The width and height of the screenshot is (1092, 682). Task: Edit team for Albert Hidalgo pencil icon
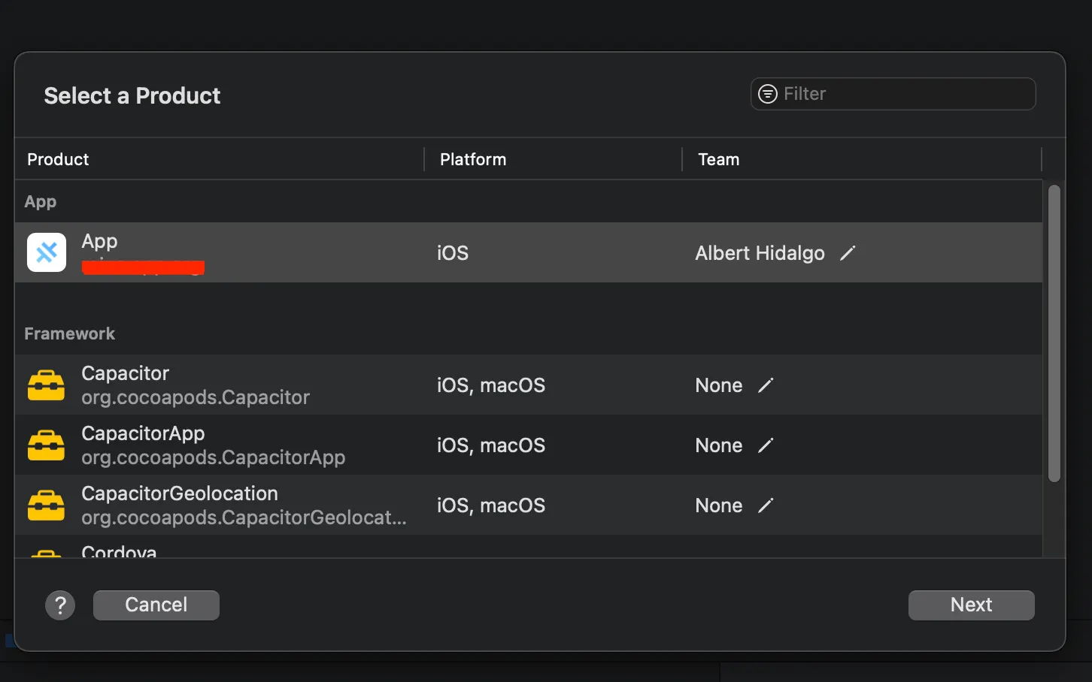pos(848,253)
